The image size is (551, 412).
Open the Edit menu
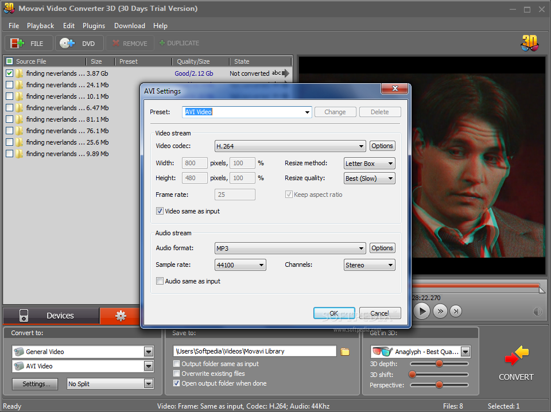pyautogui.click(x=68, y=26)
